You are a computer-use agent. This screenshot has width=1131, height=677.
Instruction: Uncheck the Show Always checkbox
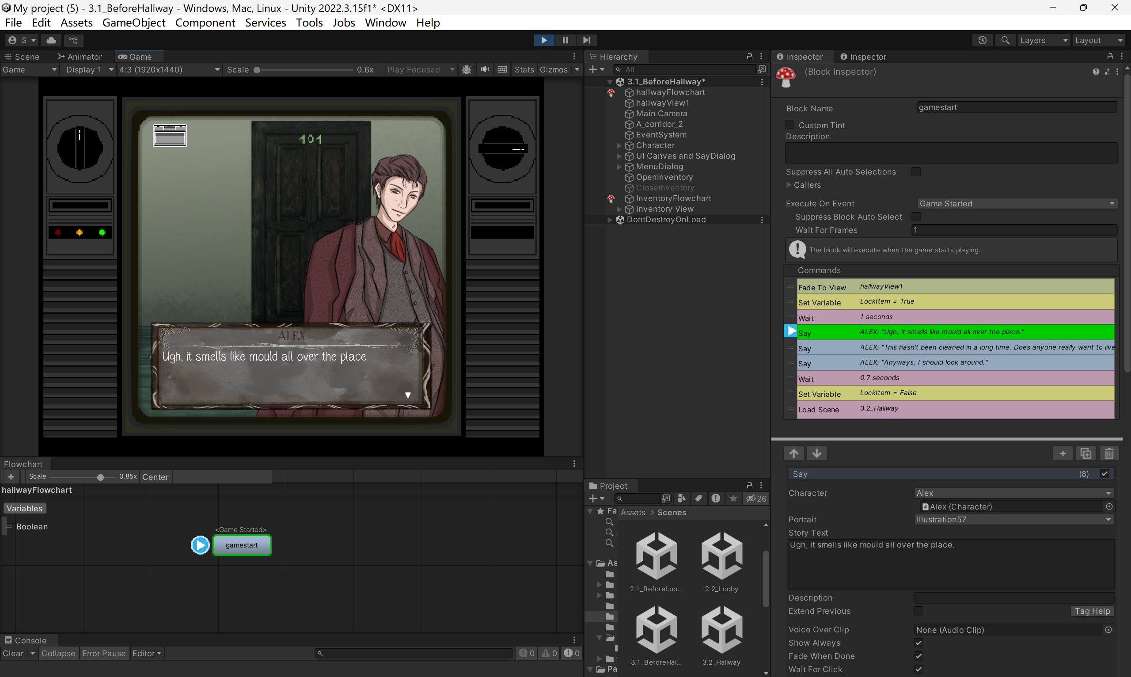[919, 643]
